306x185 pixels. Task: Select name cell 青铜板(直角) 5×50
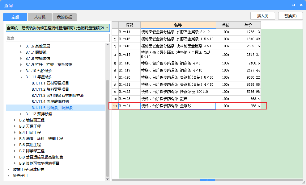tap(178, 77)
